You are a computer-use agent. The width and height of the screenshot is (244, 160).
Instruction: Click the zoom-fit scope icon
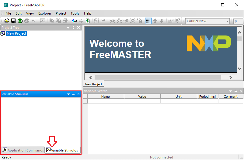tap(133, 21)
